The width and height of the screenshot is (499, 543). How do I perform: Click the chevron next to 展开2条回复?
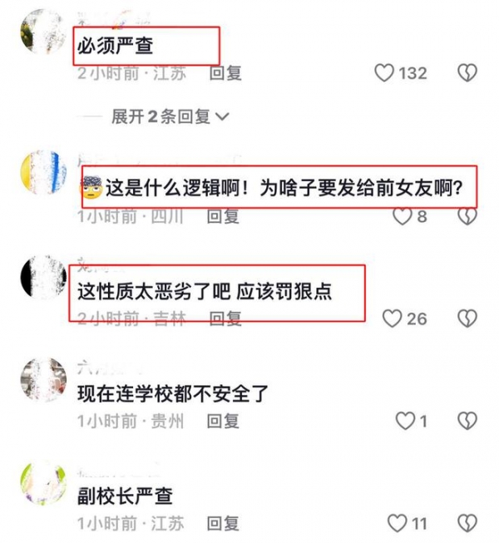[222, 116]
